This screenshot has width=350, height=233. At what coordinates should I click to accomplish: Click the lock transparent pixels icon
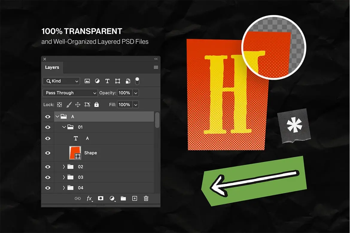(x=60, y=105)
